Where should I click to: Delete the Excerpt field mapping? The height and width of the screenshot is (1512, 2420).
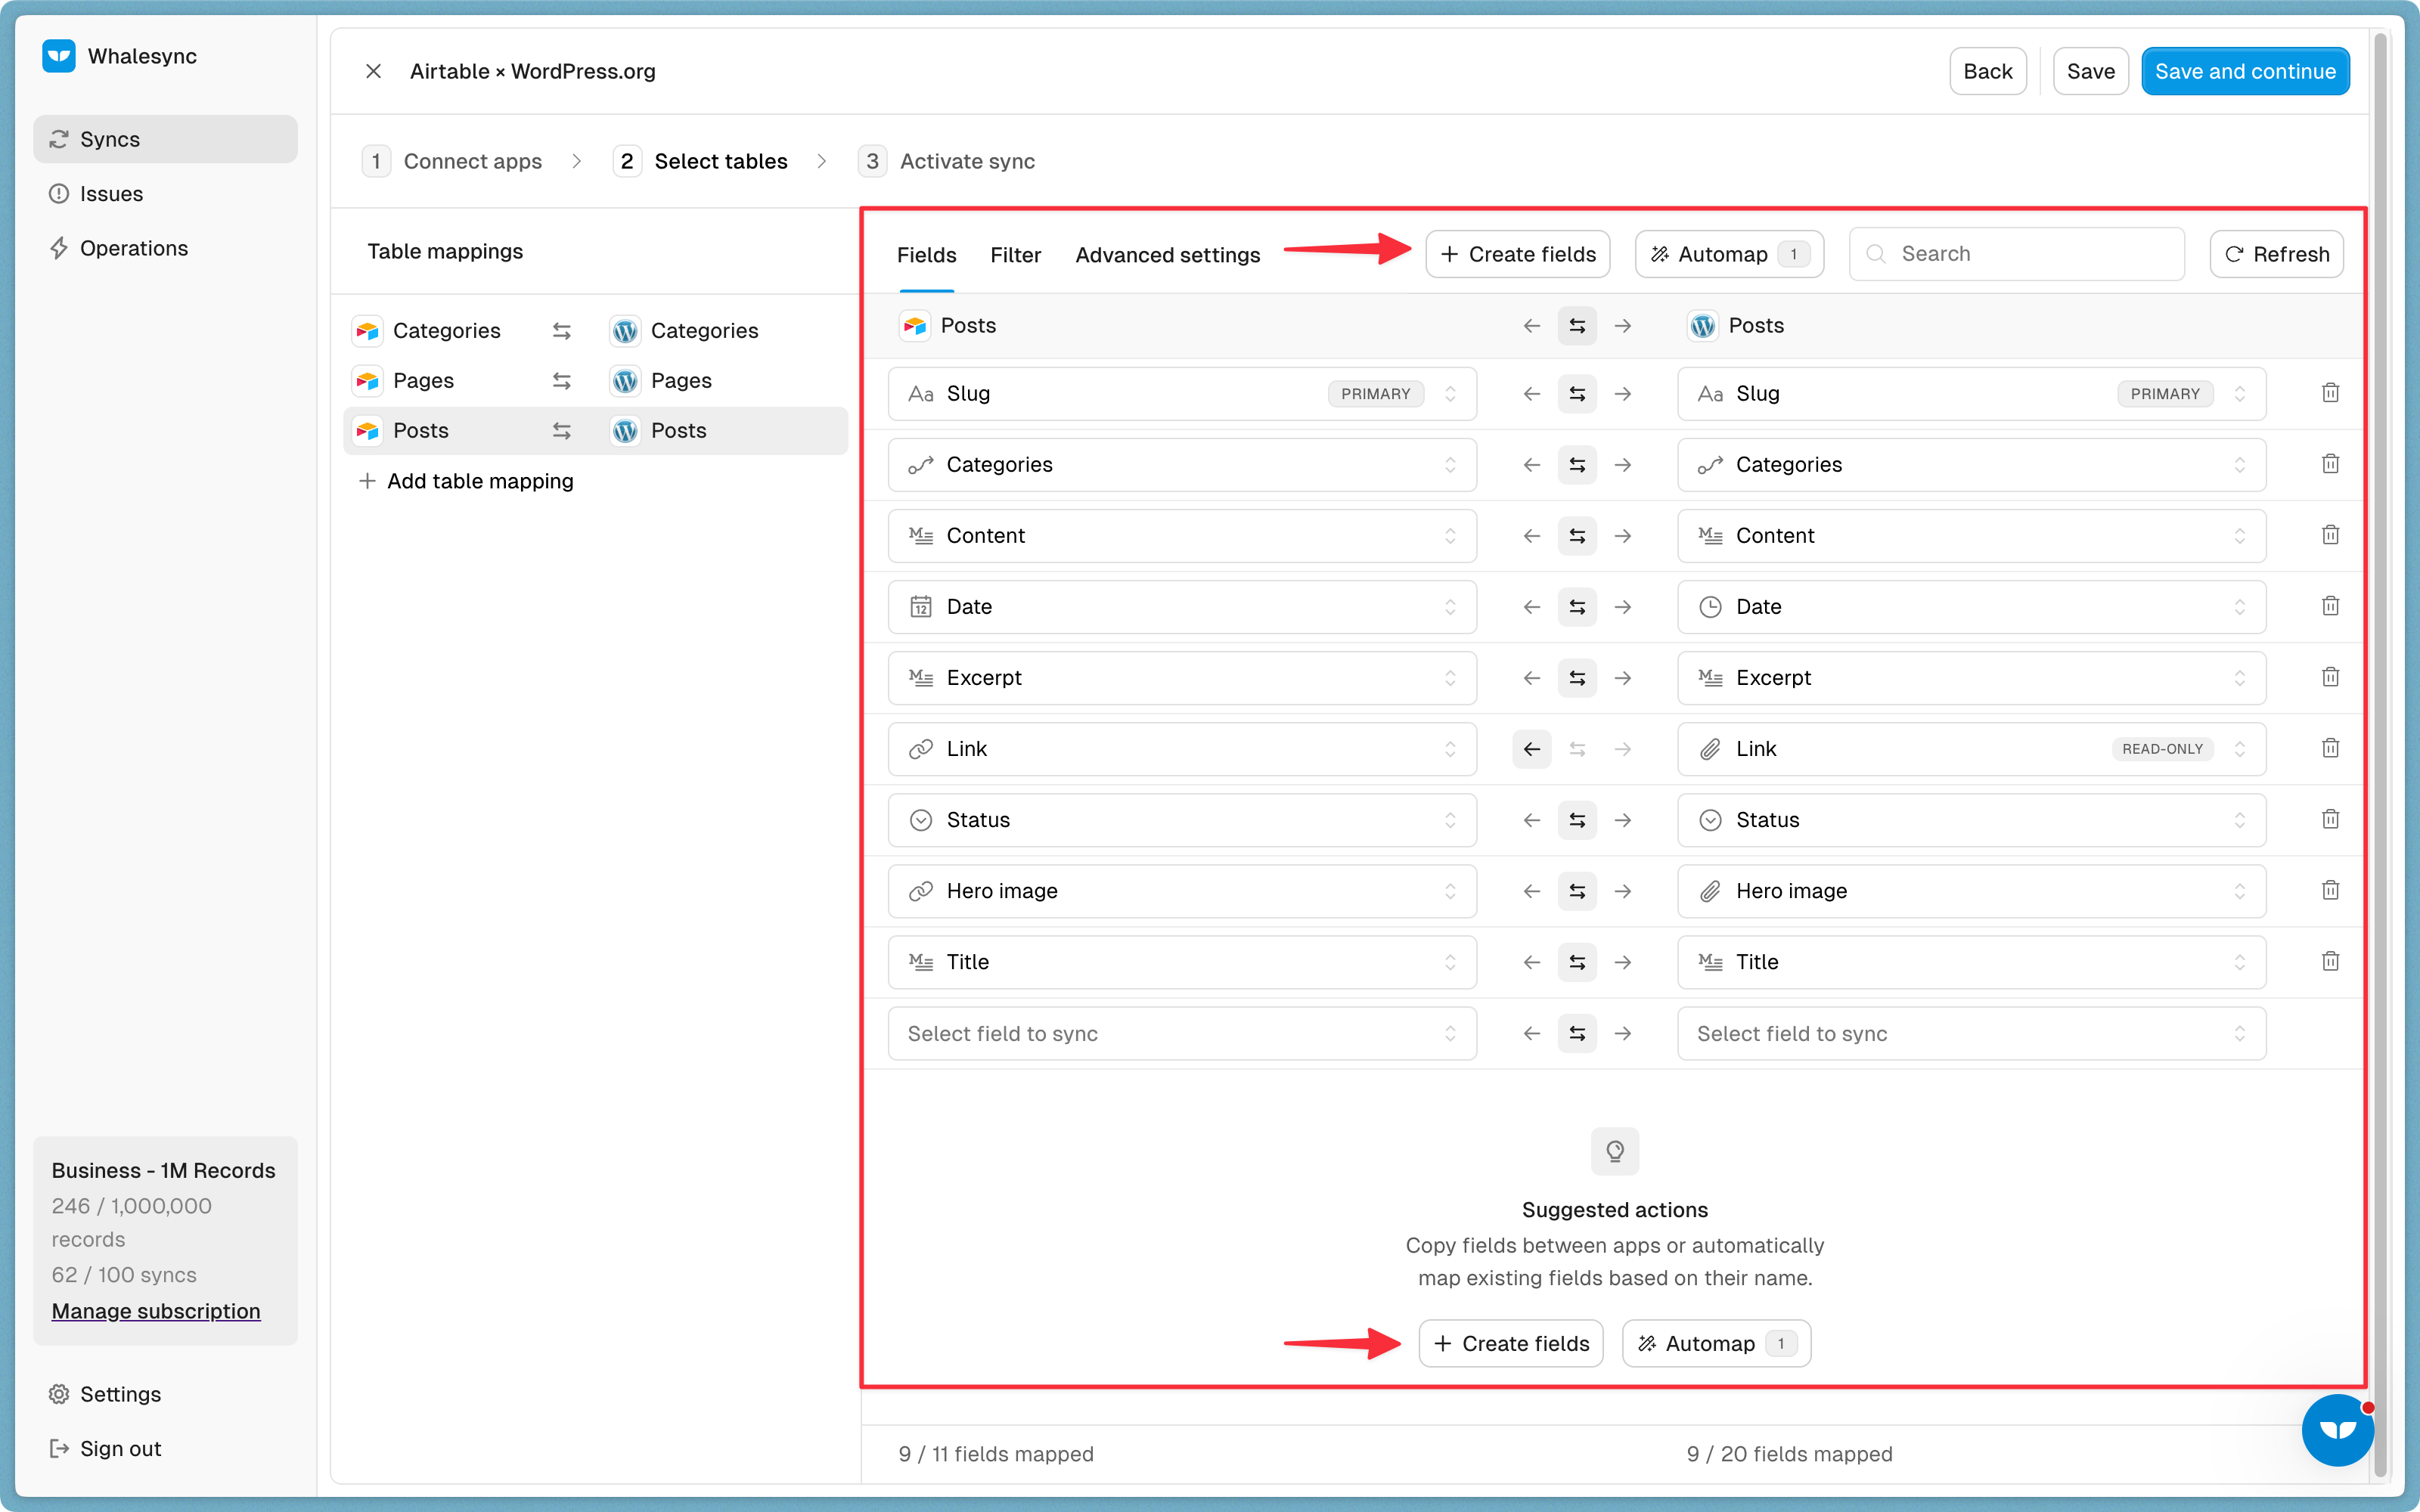[2330, 677]
